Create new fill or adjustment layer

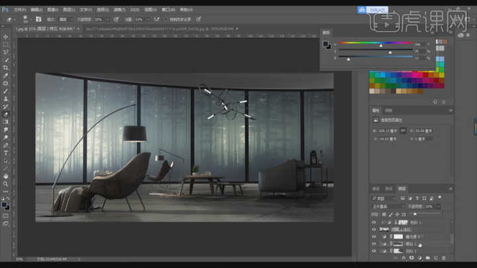pyautogui.click(x=420, y=258)
